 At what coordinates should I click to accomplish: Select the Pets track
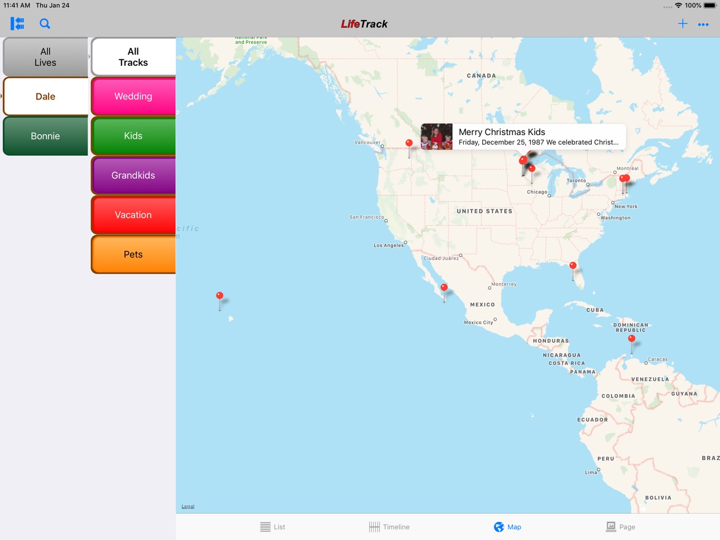click(133, 255)
